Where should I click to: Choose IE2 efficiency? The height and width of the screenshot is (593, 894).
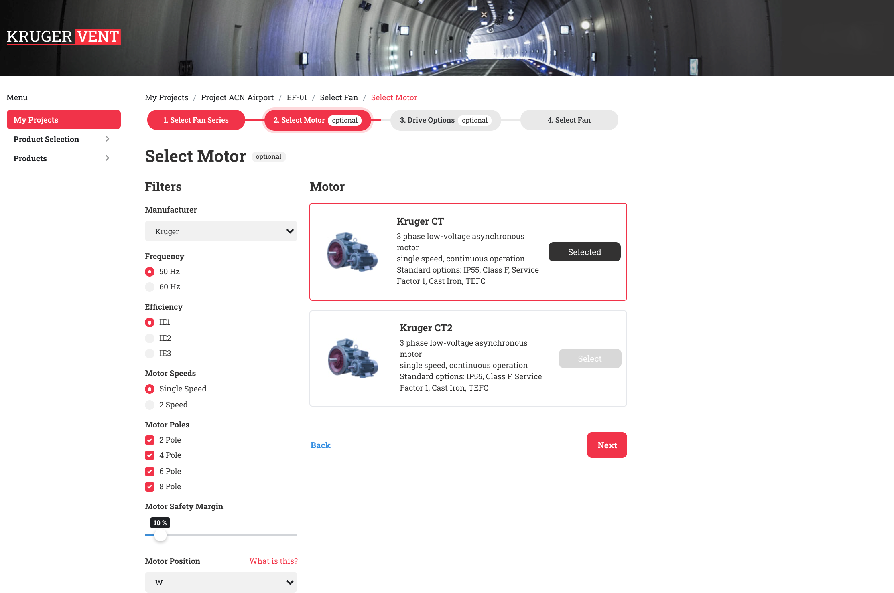pos(150,338)
